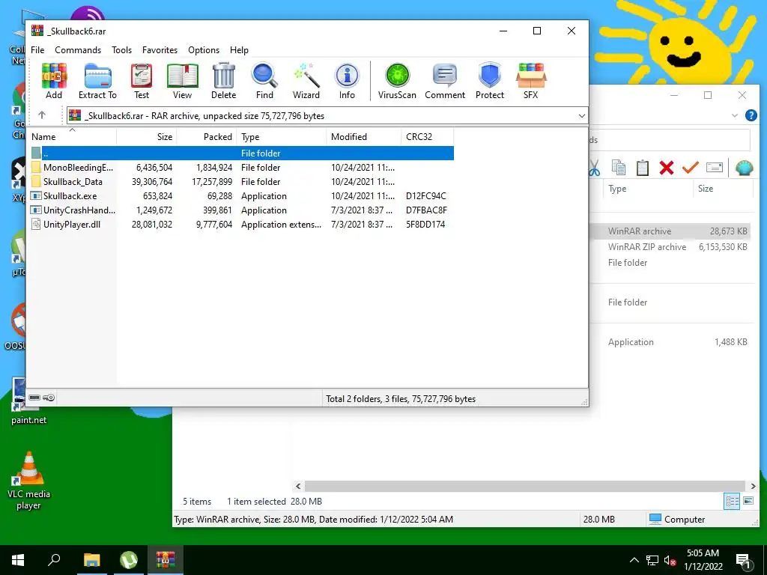Switch to large thumbnails view in background window
767x575 pixels.
(x=748, y=501)
